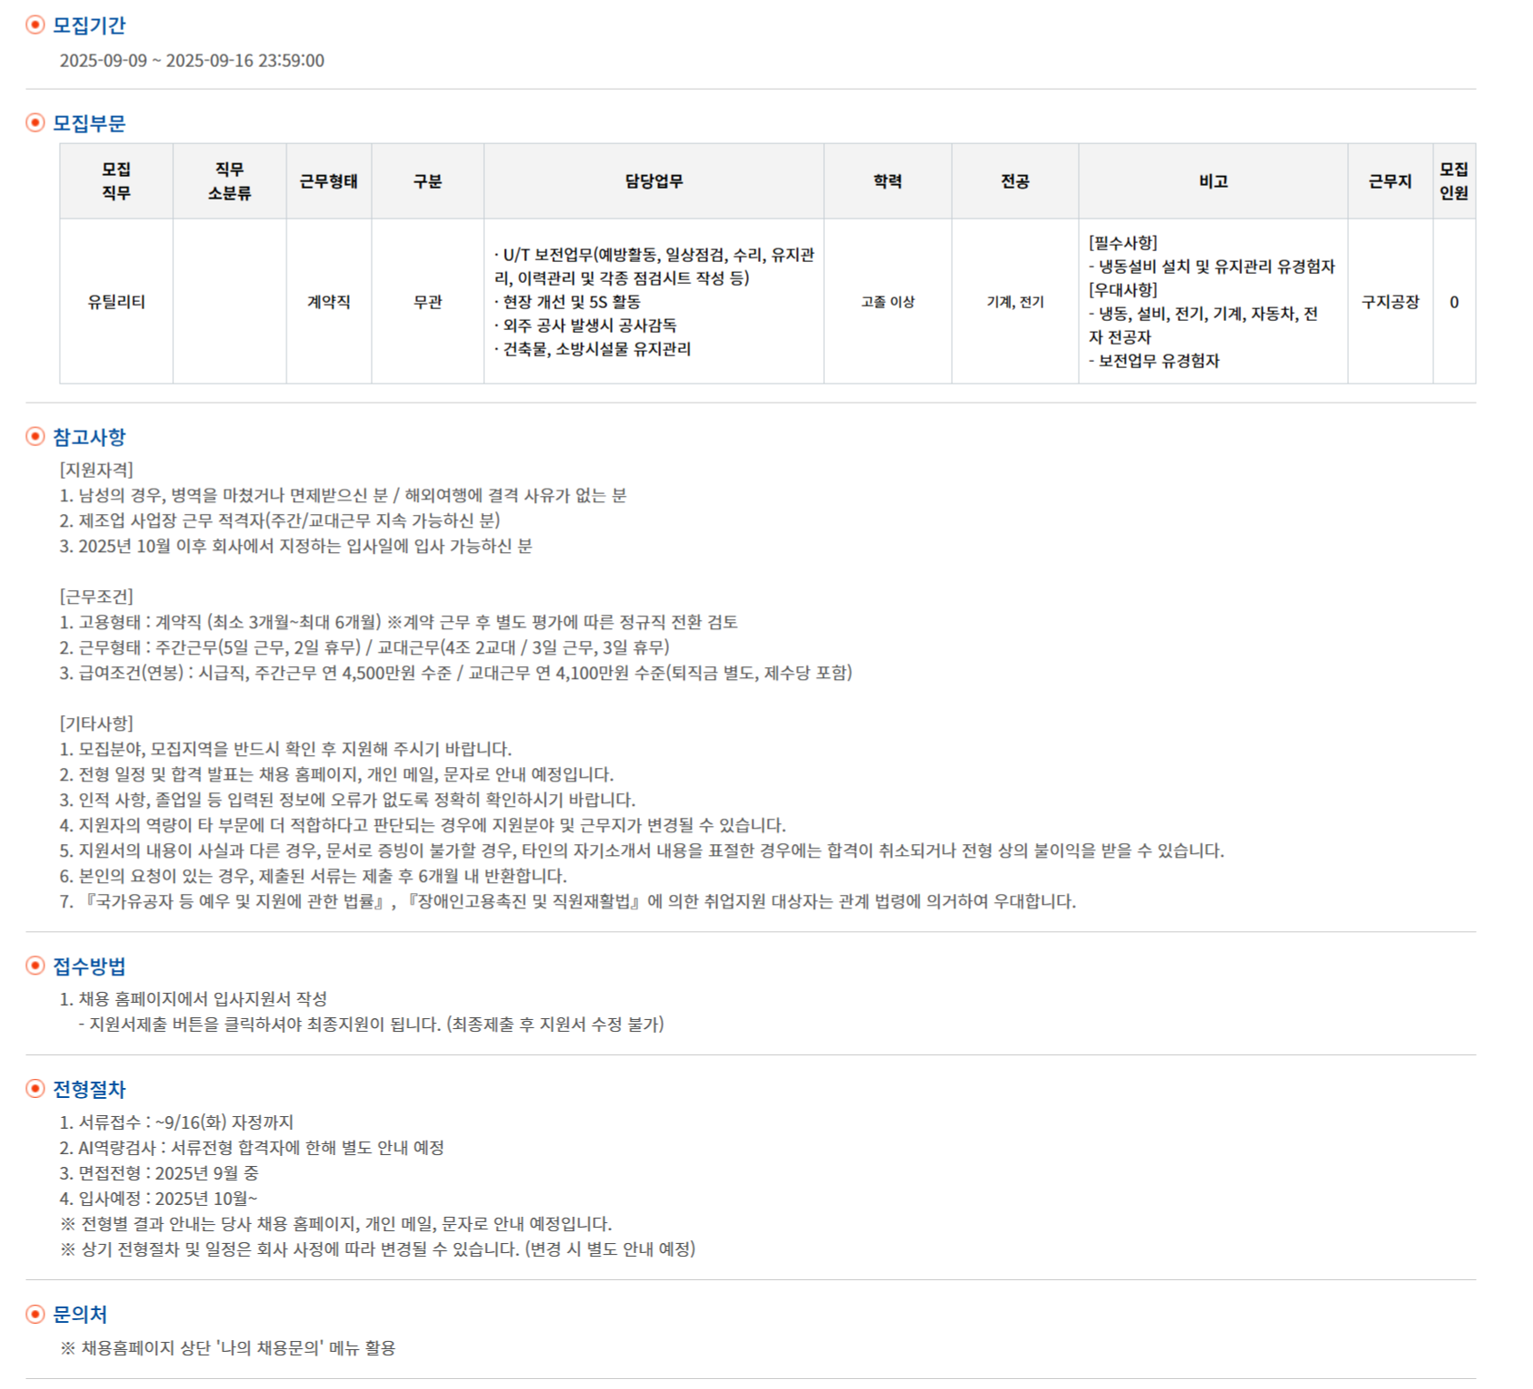Click the 계약직 table cell
Screen dimensions: 1533x1389
click(329, 302)
